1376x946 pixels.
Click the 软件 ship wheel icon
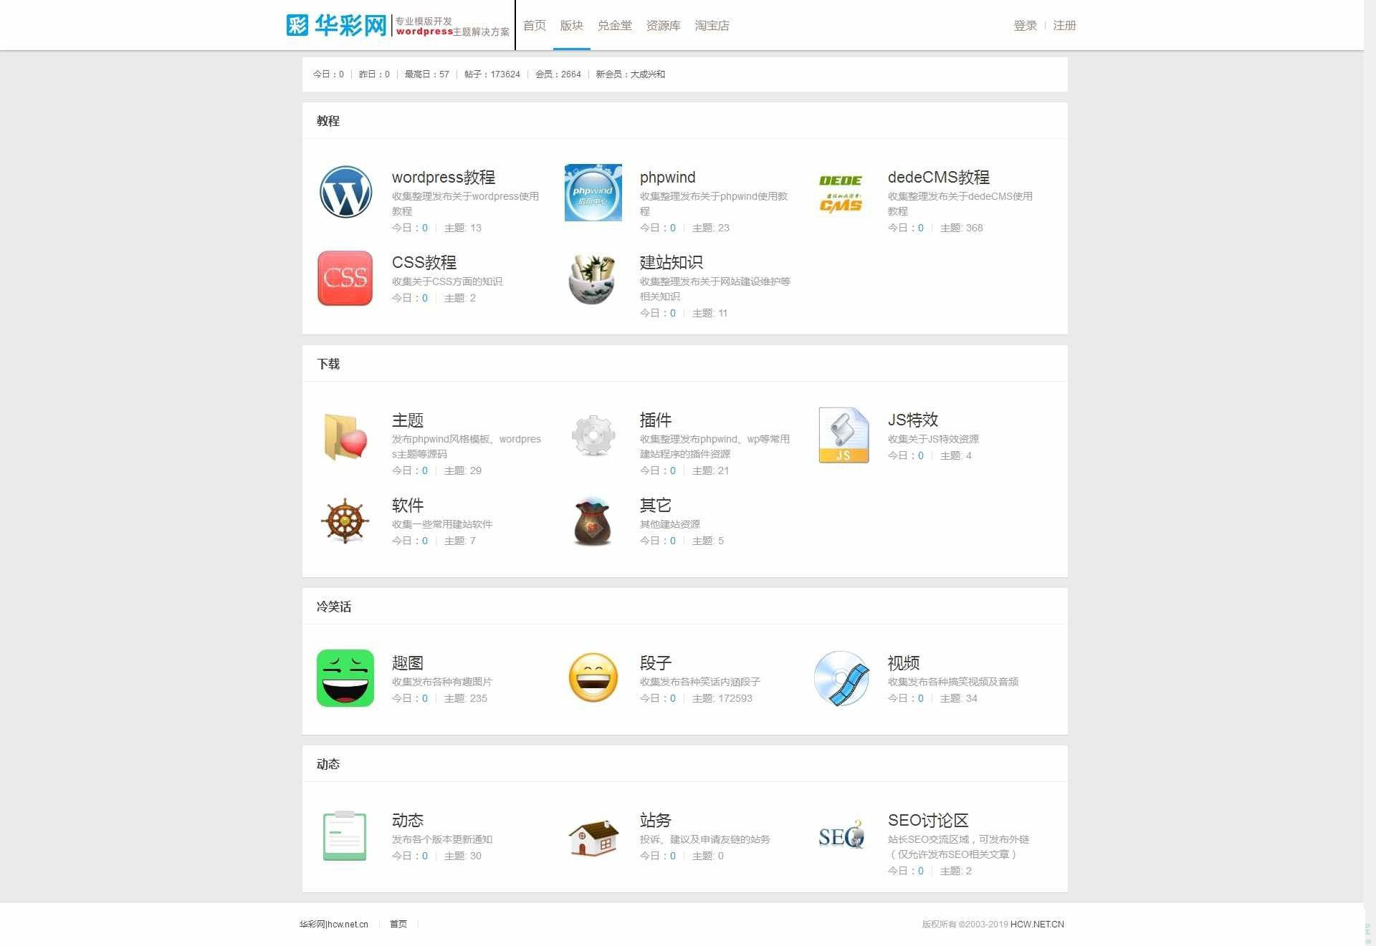pyautogui.click(x=345, y=521)
